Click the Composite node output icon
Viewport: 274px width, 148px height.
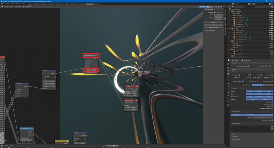(x=137, y=100)
